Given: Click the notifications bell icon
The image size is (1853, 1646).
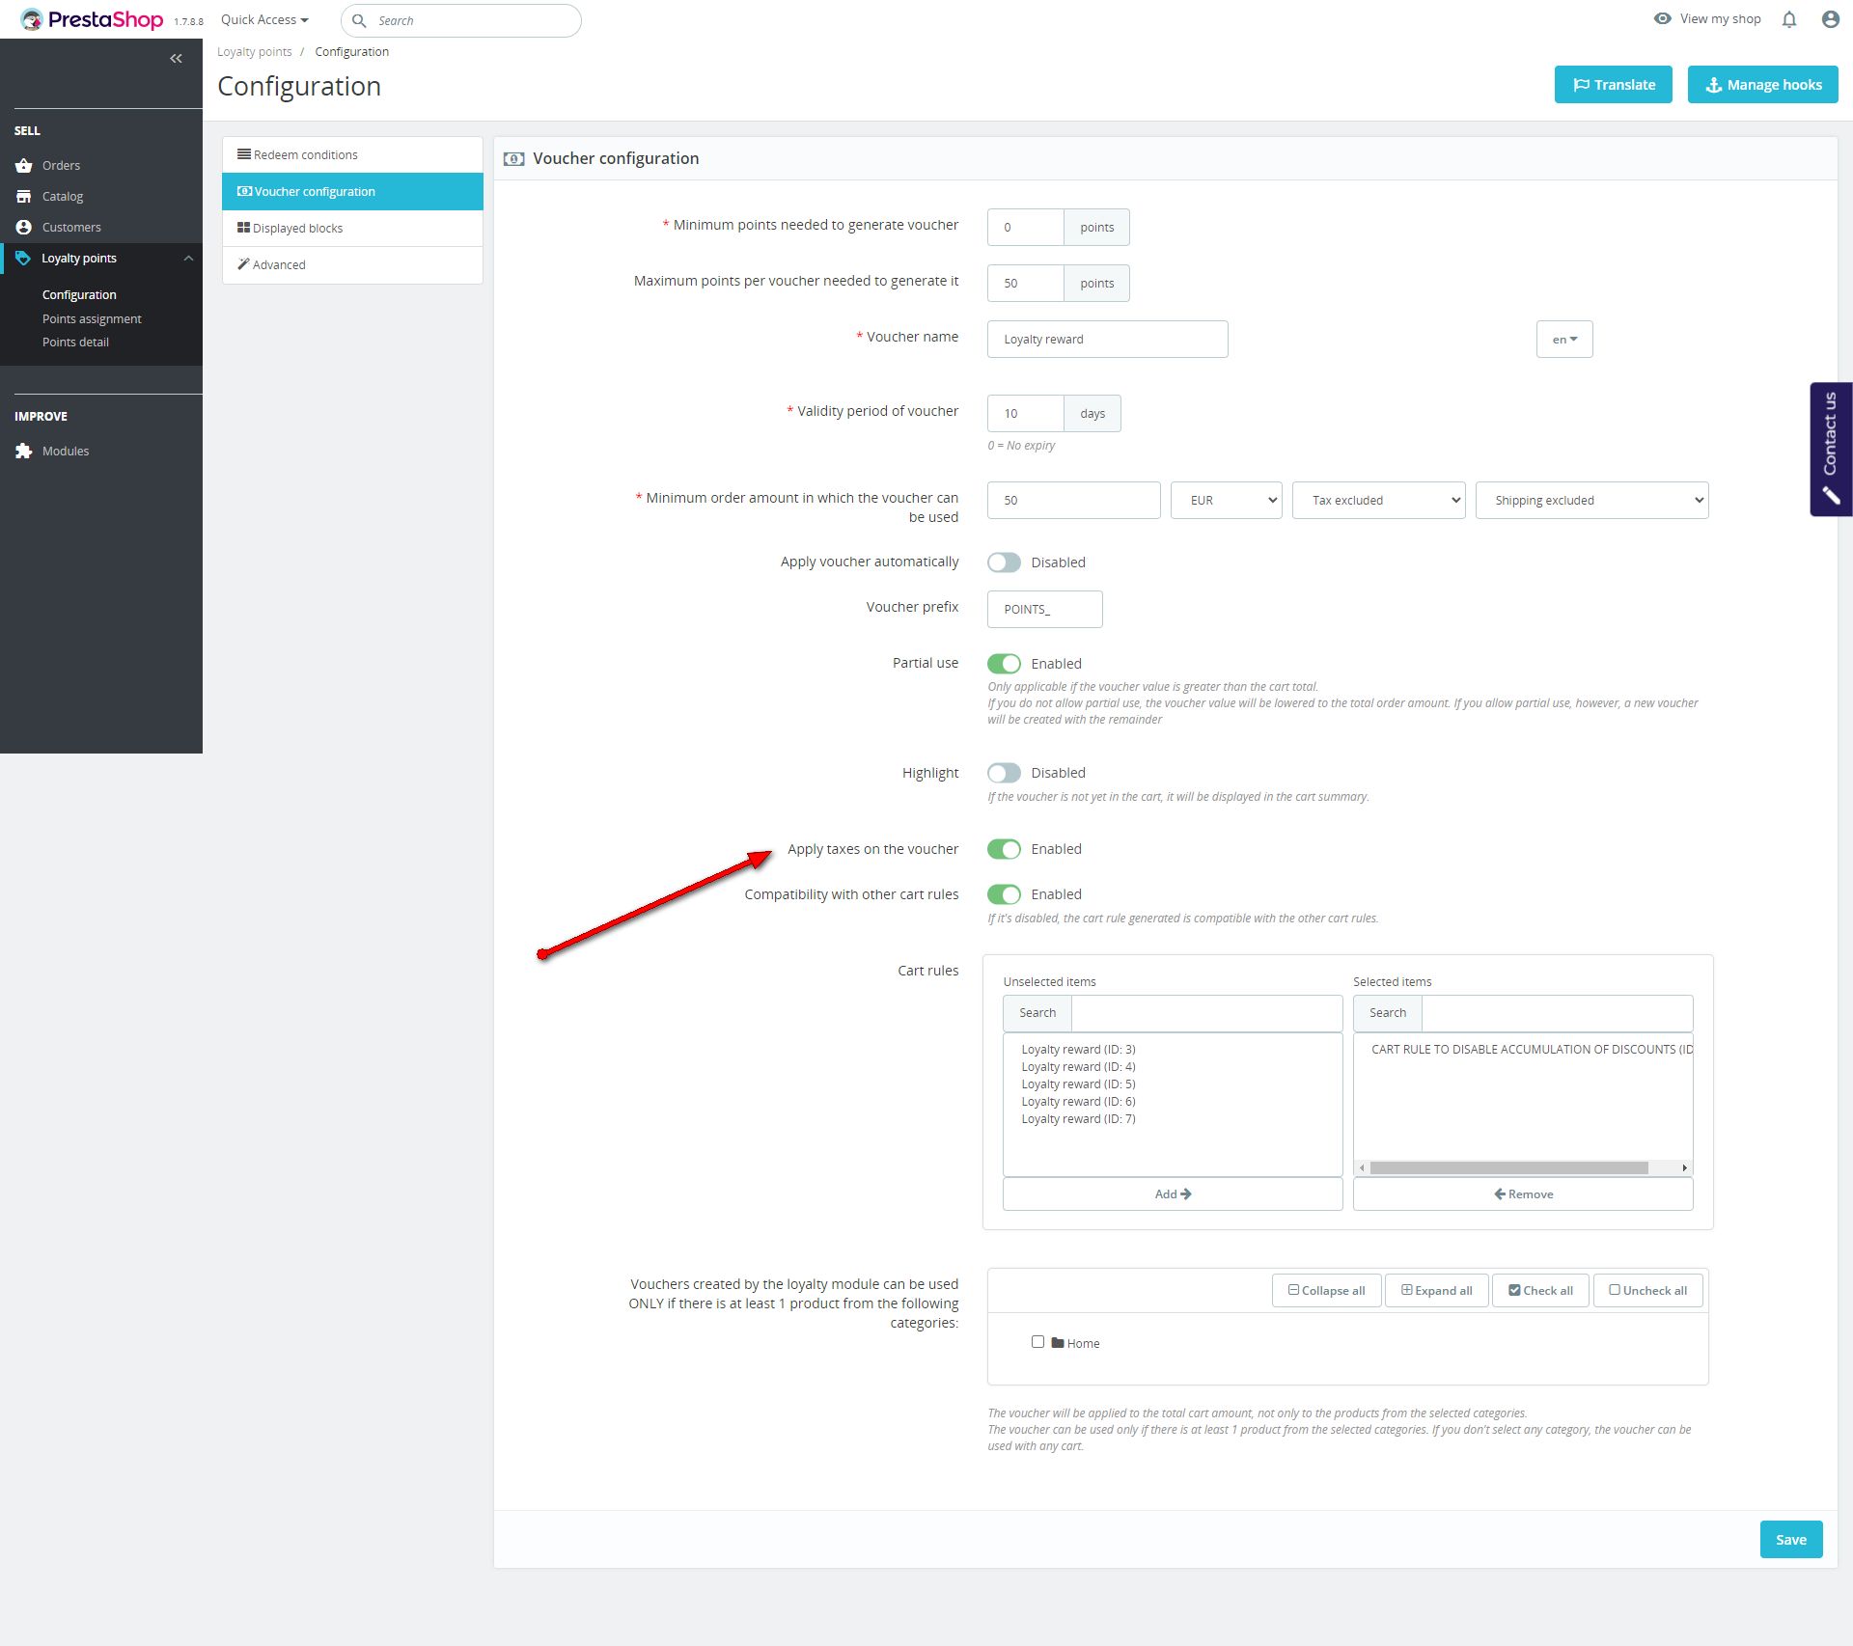Looking at the screenshot, I should point(1789,19).
